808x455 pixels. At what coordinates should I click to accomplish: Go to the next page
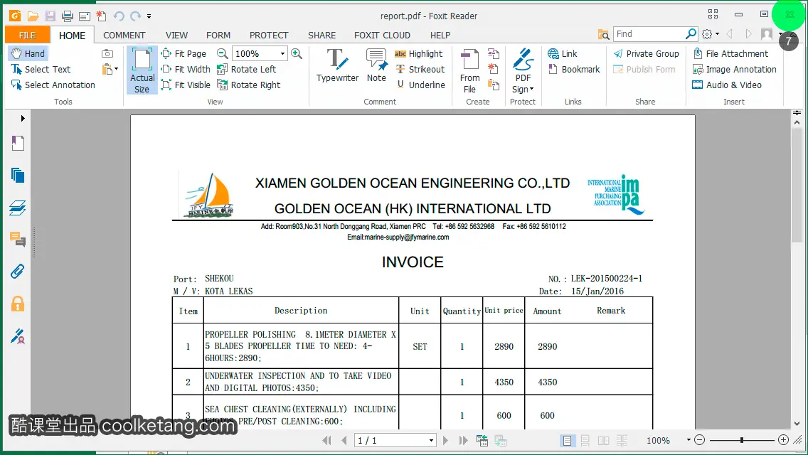(x=446, y=441)
